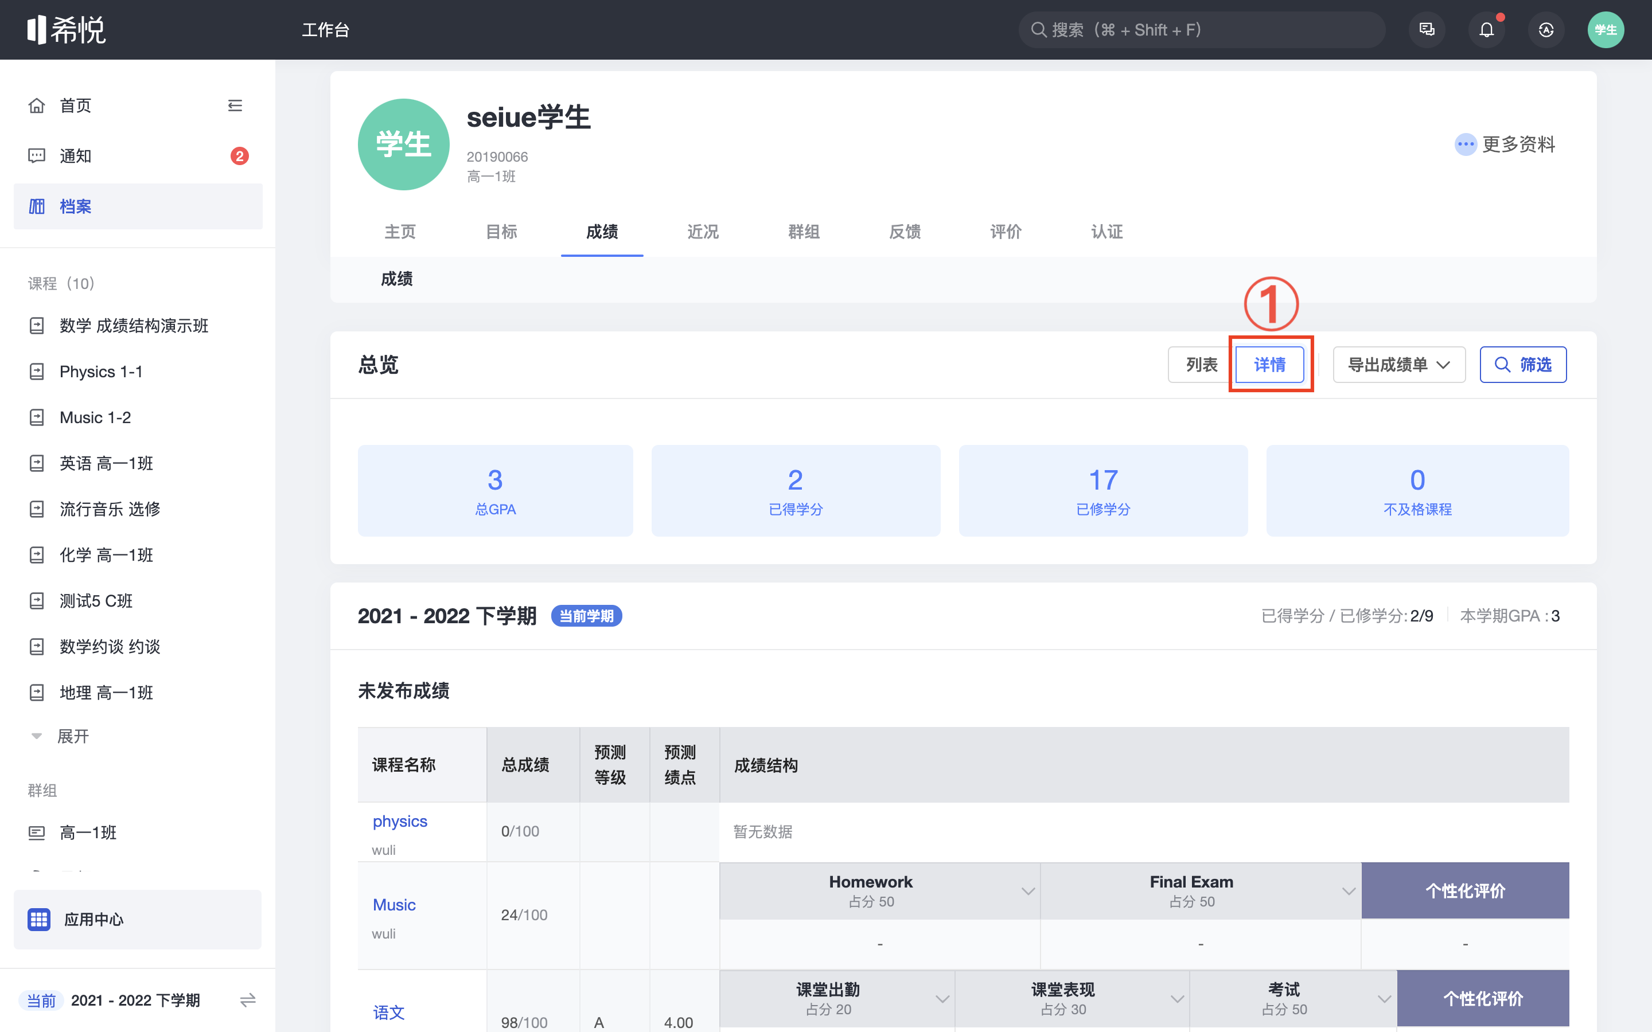Switch to 列表 view
1652x1032 pixels.
[1202, 365]
